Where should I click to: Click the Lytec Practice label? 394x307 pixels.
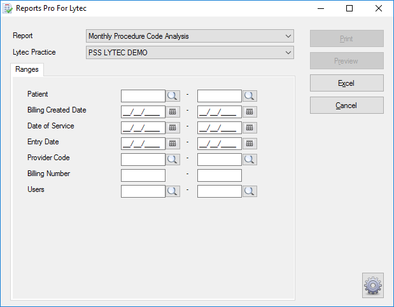34,52
